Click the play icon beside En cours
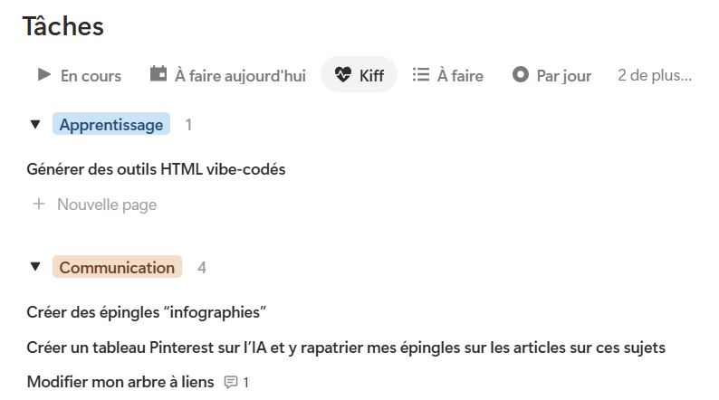 pos(44,74)
